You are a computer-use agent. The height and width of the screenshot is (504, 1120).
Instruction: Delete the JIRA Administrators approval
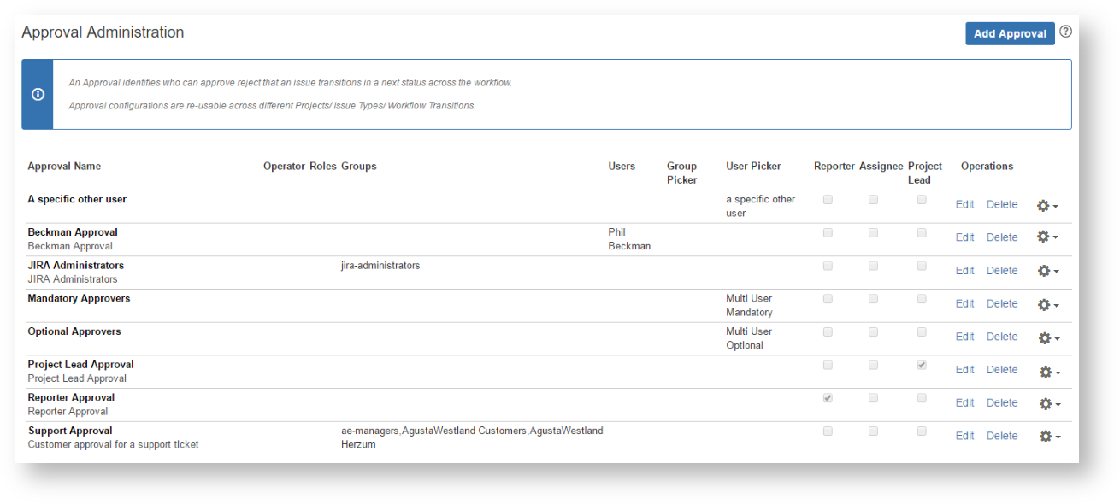tap(1002, 271)
